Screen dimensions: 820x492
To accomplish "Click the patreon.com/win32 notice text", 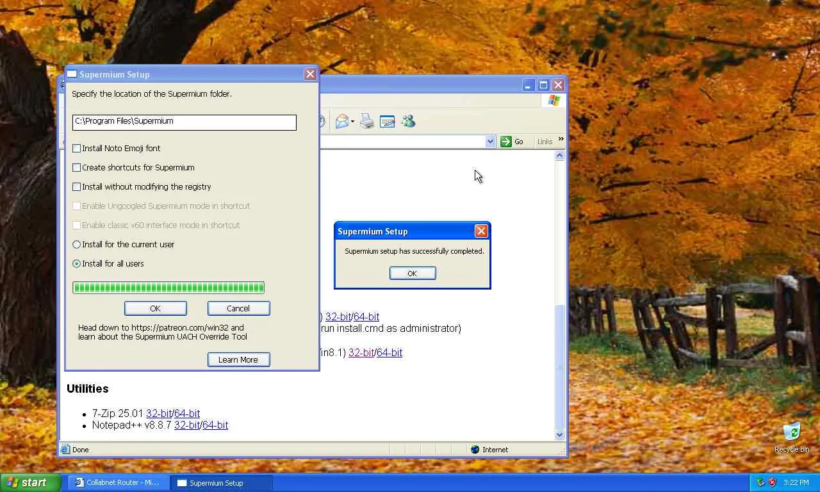I will 163,332.
